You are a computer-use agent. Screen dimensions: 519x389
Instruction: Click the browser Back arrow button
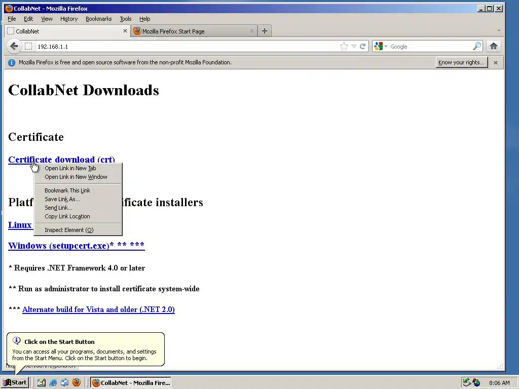(x=14, y=46)
